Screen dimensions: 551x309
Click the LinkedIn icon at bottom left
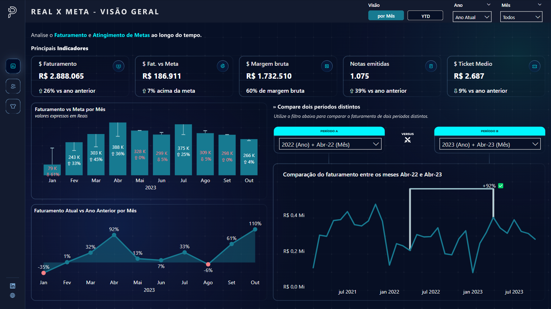click(x=13, y=286)
